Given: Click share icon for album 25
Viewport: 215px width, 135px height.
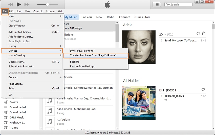Looking at the screenshot, I should 204,33.
